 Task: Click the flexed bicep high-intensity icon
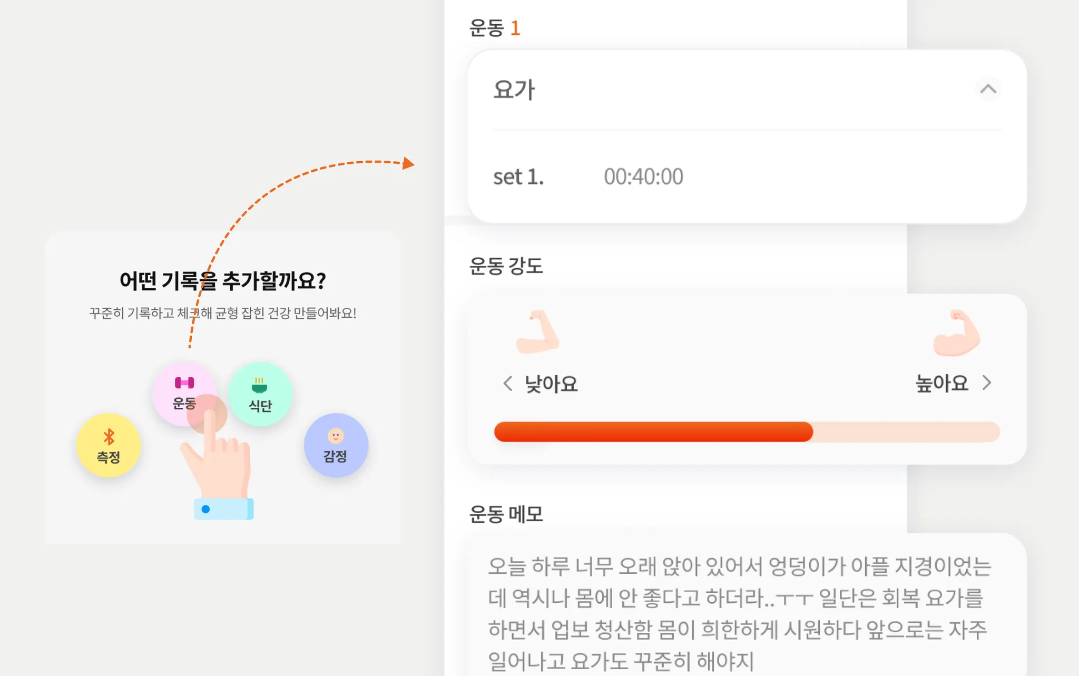pyautogui.click(x=956, y=333)
